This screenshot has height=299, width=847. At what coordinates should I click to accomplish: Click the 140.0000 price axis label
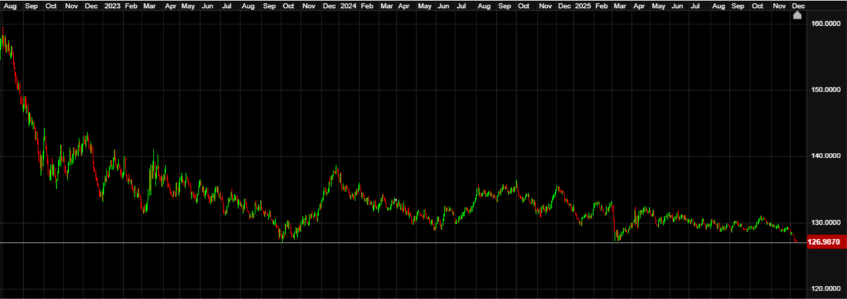pyautogui.click(x=825, y=156)
